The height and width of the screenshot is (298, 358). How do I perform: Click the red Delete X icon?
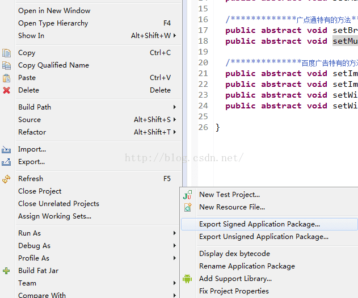pos(7,90)
